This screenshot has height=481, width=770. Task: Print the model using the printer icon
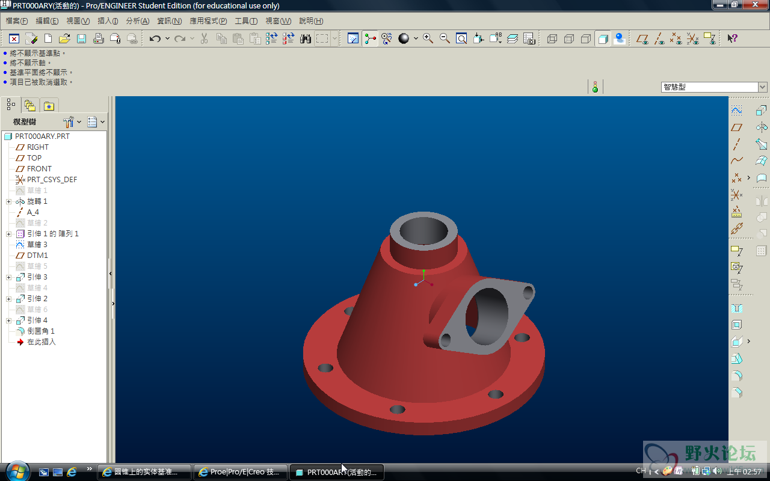pyautogui.click(x=98, y=38)
